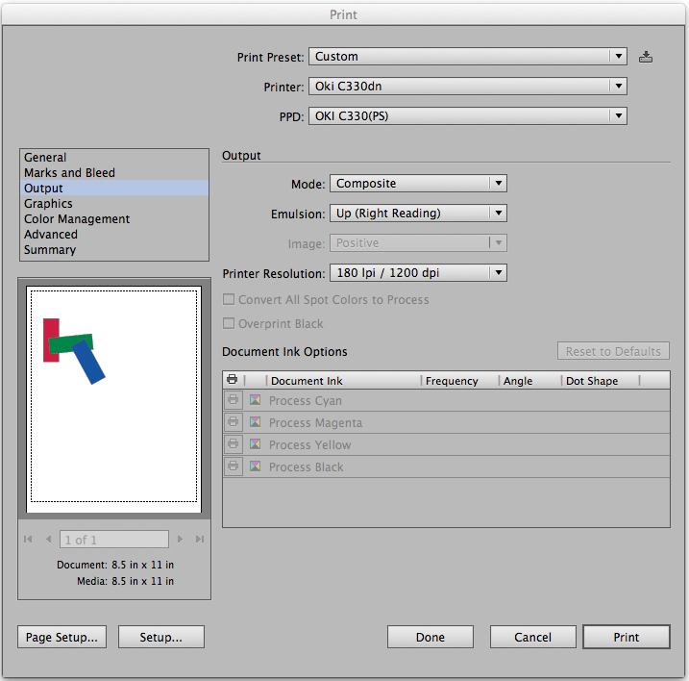Viewport: 689px width, 681px height.
Task: Select Color Management section
Action: point(114,219)
